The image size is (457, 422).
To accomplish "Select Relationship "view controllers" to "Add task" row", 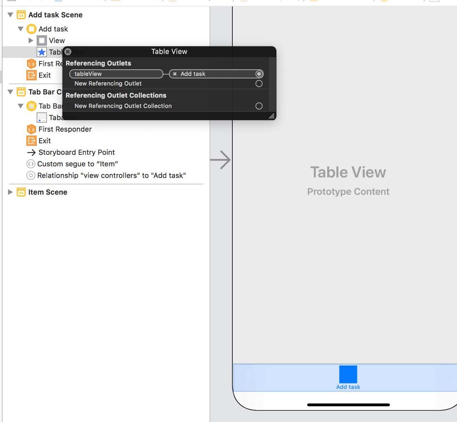I will [111, 176].
